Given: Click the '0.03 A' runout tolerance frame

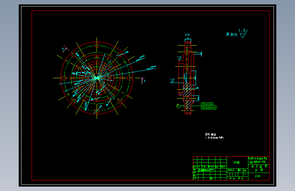Looking at the screenshot, I should pos(207,104).
